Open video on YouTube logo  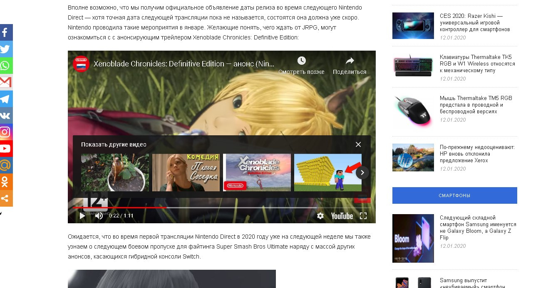342,216
